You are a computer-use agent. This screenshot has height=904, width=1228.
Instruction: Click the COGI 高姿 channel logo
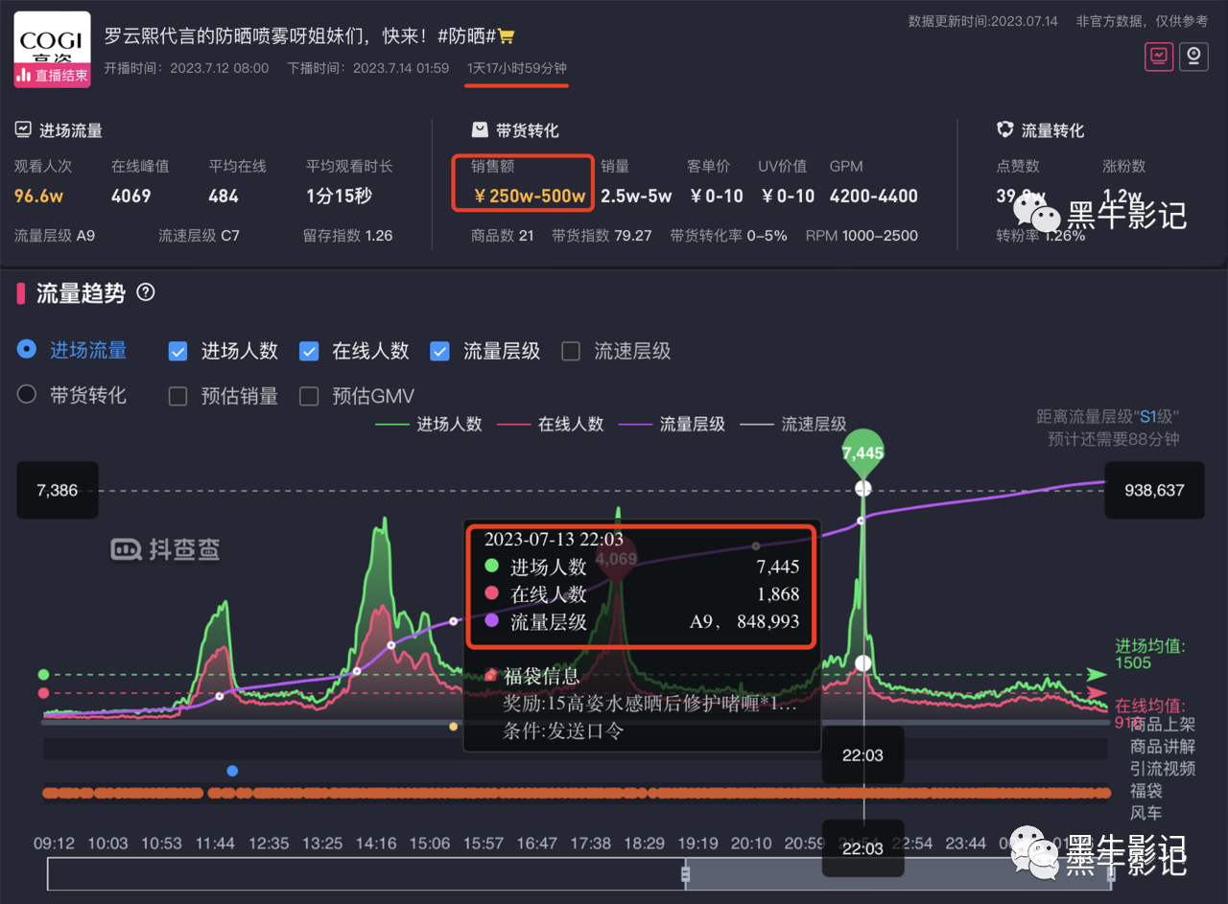(51, 48)
